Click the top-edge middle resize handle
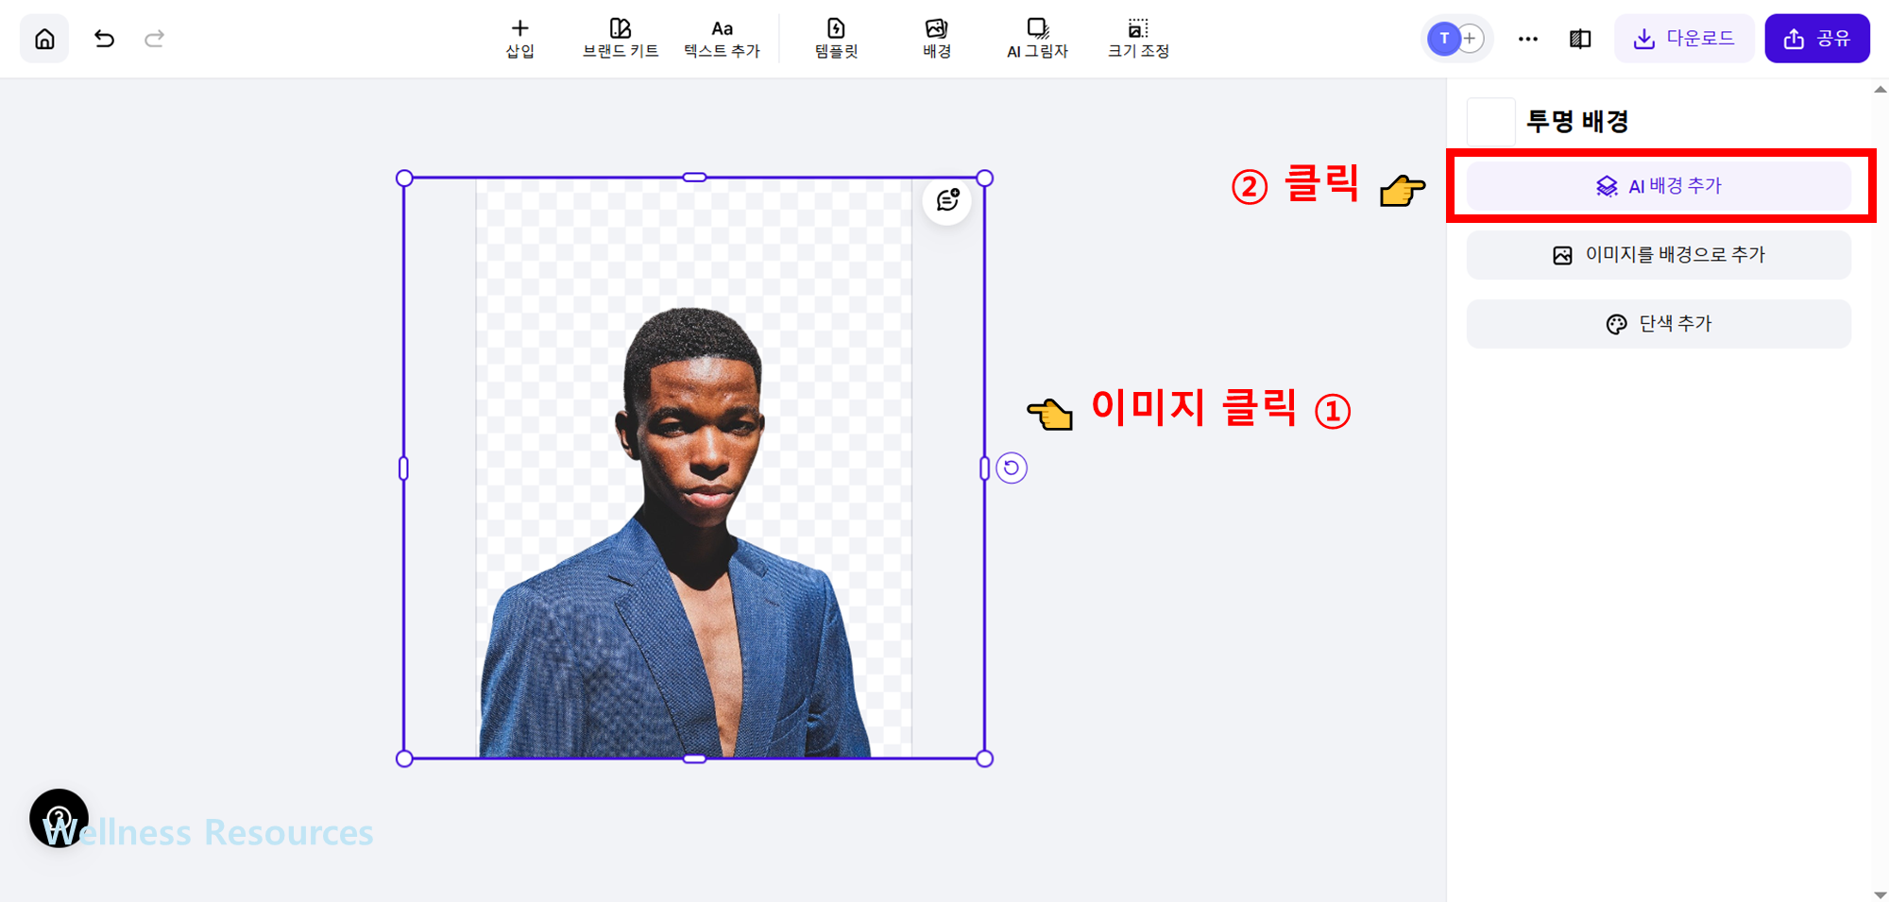 [x=694, y=178]
